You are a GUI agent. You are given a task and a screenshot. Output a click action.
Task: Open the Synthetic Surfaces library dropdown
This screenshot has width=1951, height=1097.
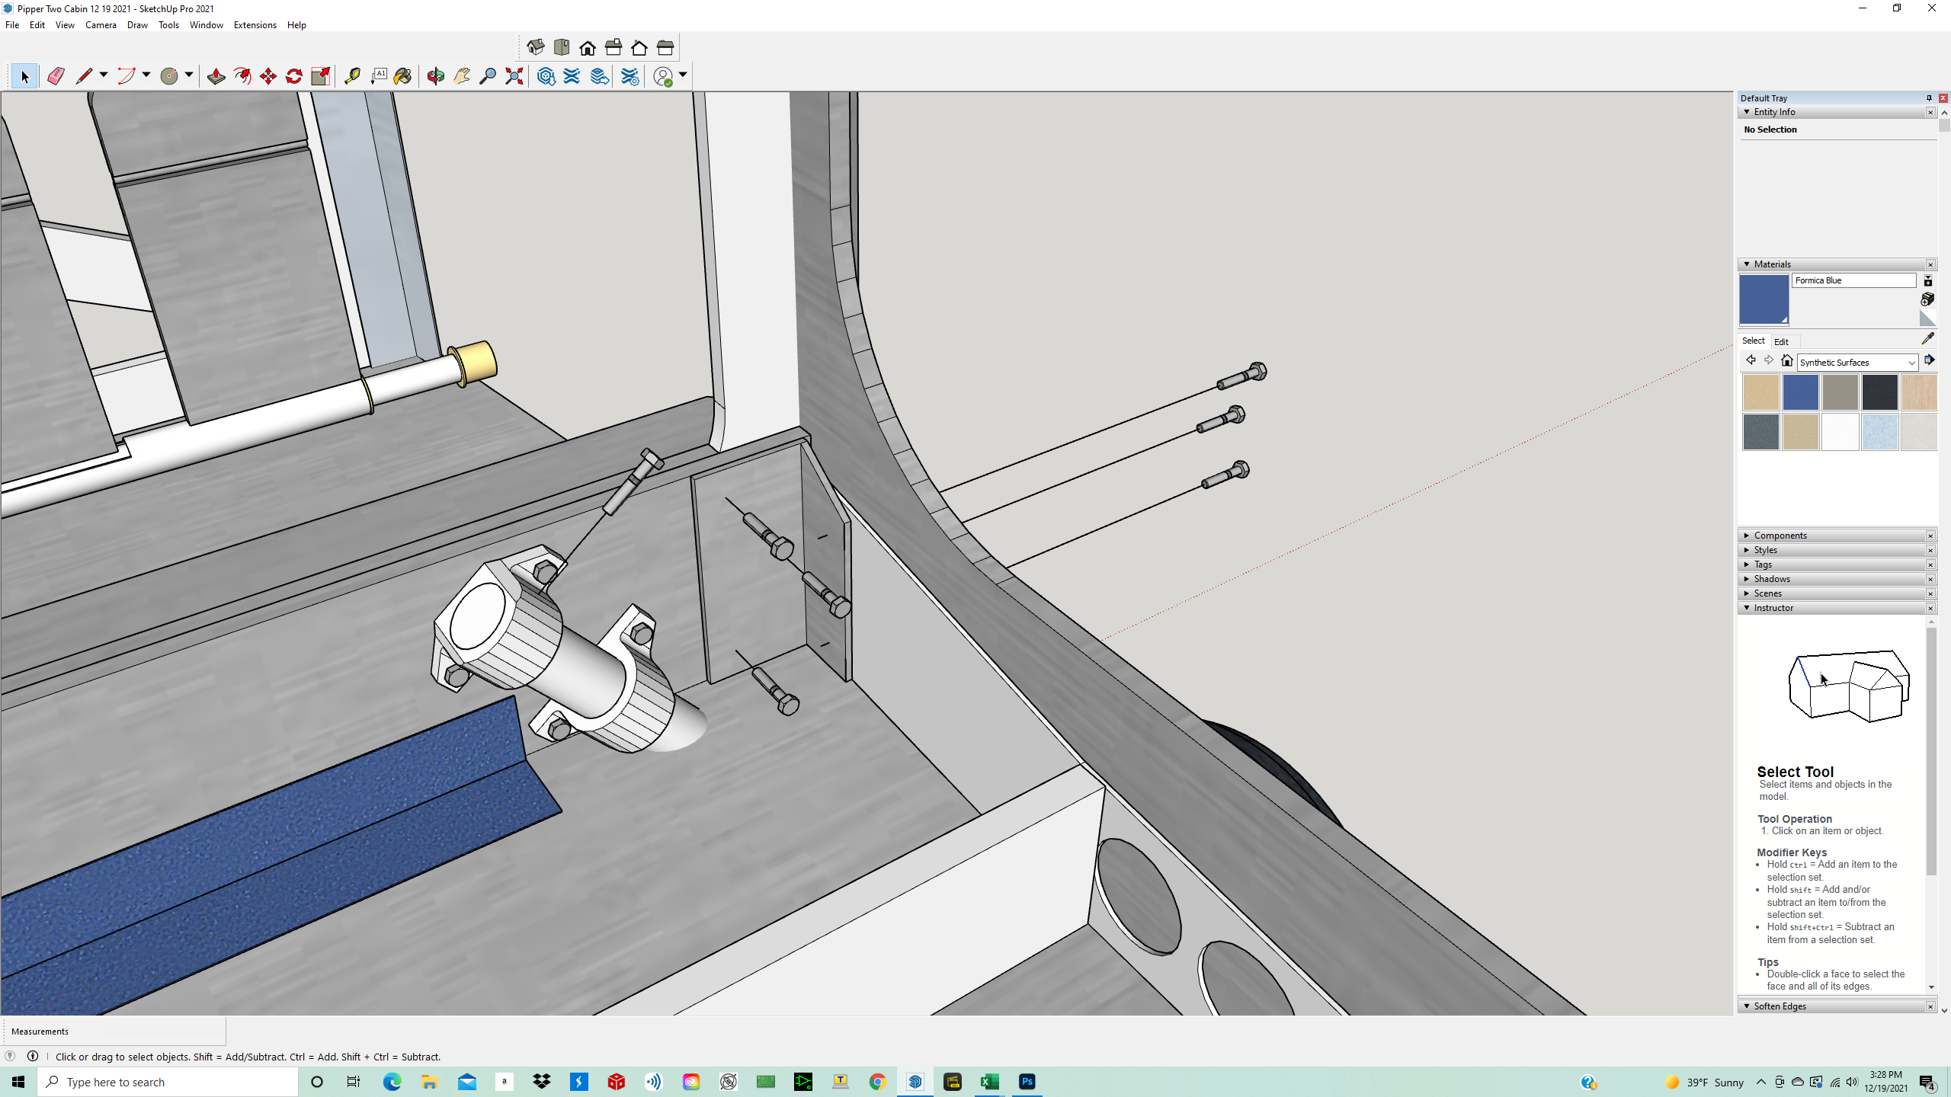click(x=1911, y=363)
